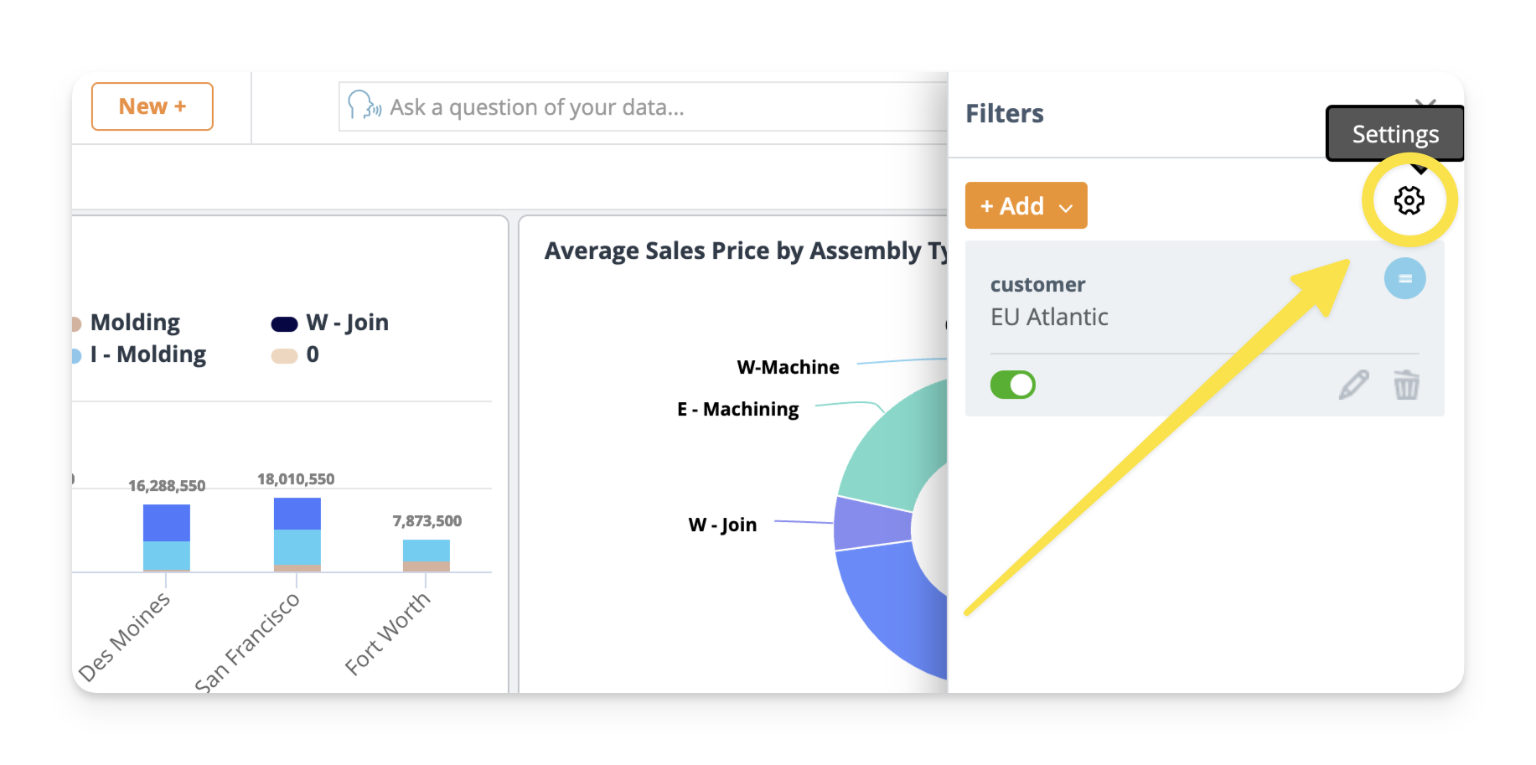Image resolution: width=1536 pixels, height=765 pixels.
Task: Click the Fort Worth stacked bar
Action: click(x=426, y=555)
